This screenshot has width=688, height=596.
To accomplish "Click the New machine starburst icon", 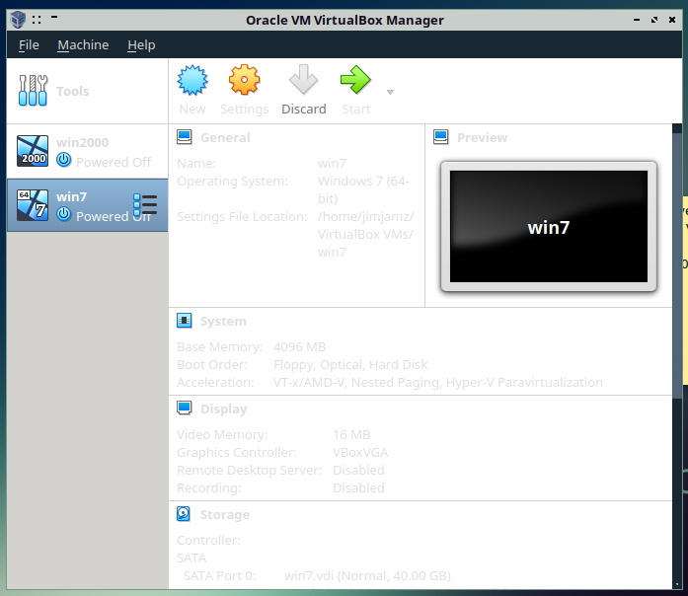I will (192, 80).
